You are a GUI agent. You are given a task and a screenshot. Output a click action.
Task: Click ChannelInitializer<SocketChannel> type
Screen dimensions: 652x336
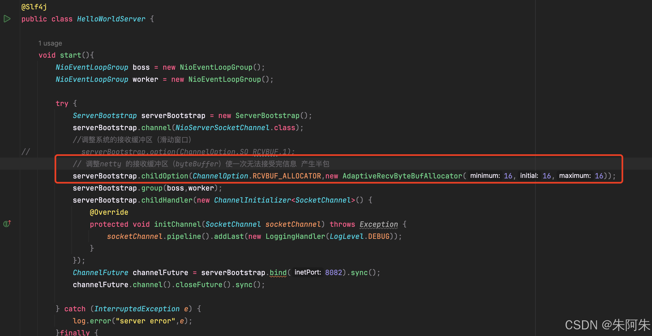click(x=285, y=200)
